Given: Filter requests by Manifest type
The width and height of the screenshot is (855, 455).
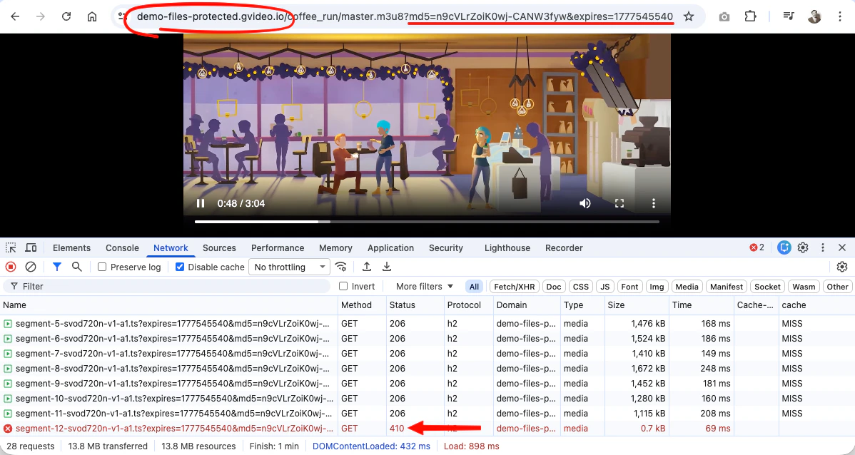Looking at the screenshot, I should [727, 287].
